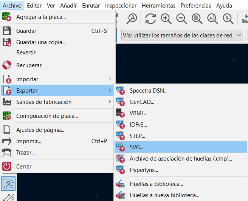Open the Vía size dropdown
The width and height of the screenshot is (248, 201).
(182, 36)
